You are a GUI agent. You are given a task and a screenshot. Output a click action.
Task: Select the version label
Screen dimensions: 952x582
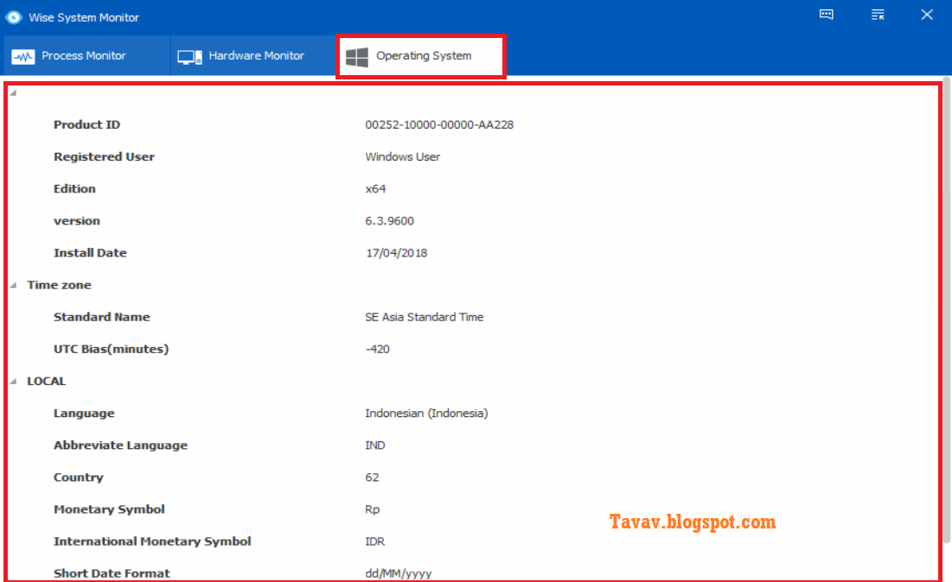coord(76,221)
